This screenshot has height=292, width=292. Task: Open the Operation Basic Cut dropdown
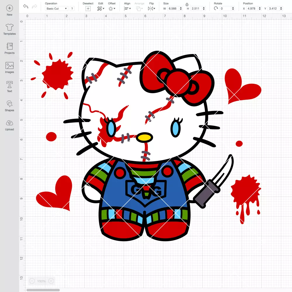(56, 8)
